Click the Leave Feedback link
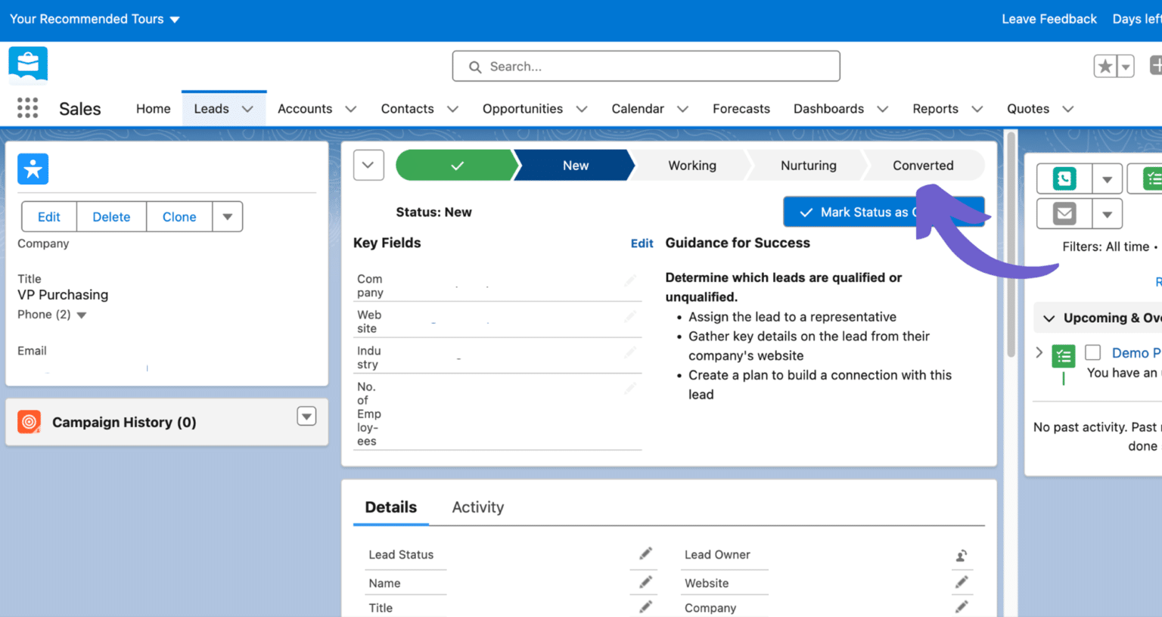This screenshot has height=617, width=1162. (x=1049, y=19)
